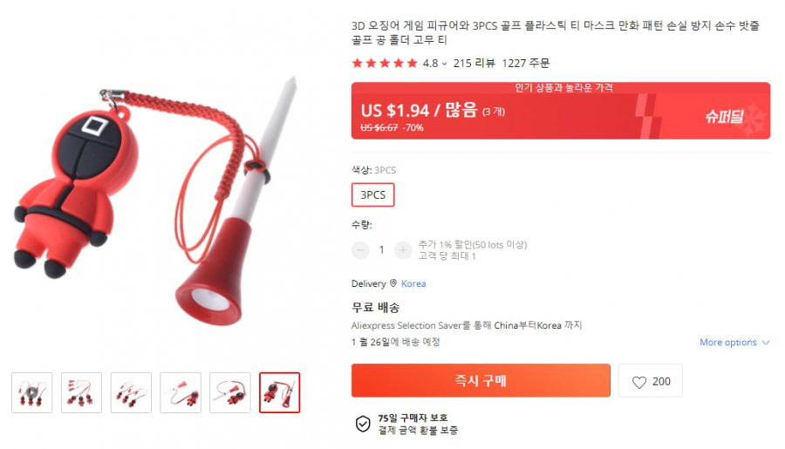The width and height of the screenshot is (785, 449).
Task: Click the 즉시 구매 buy now button
Action: coord(481,380)
